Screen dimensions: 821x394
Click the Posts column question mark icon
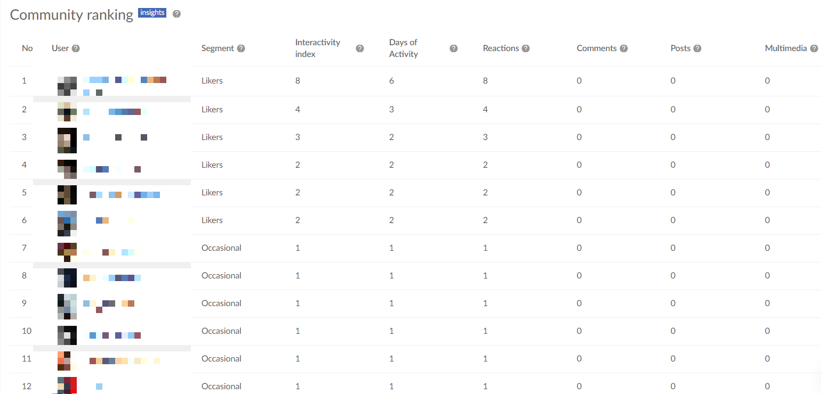697,48
